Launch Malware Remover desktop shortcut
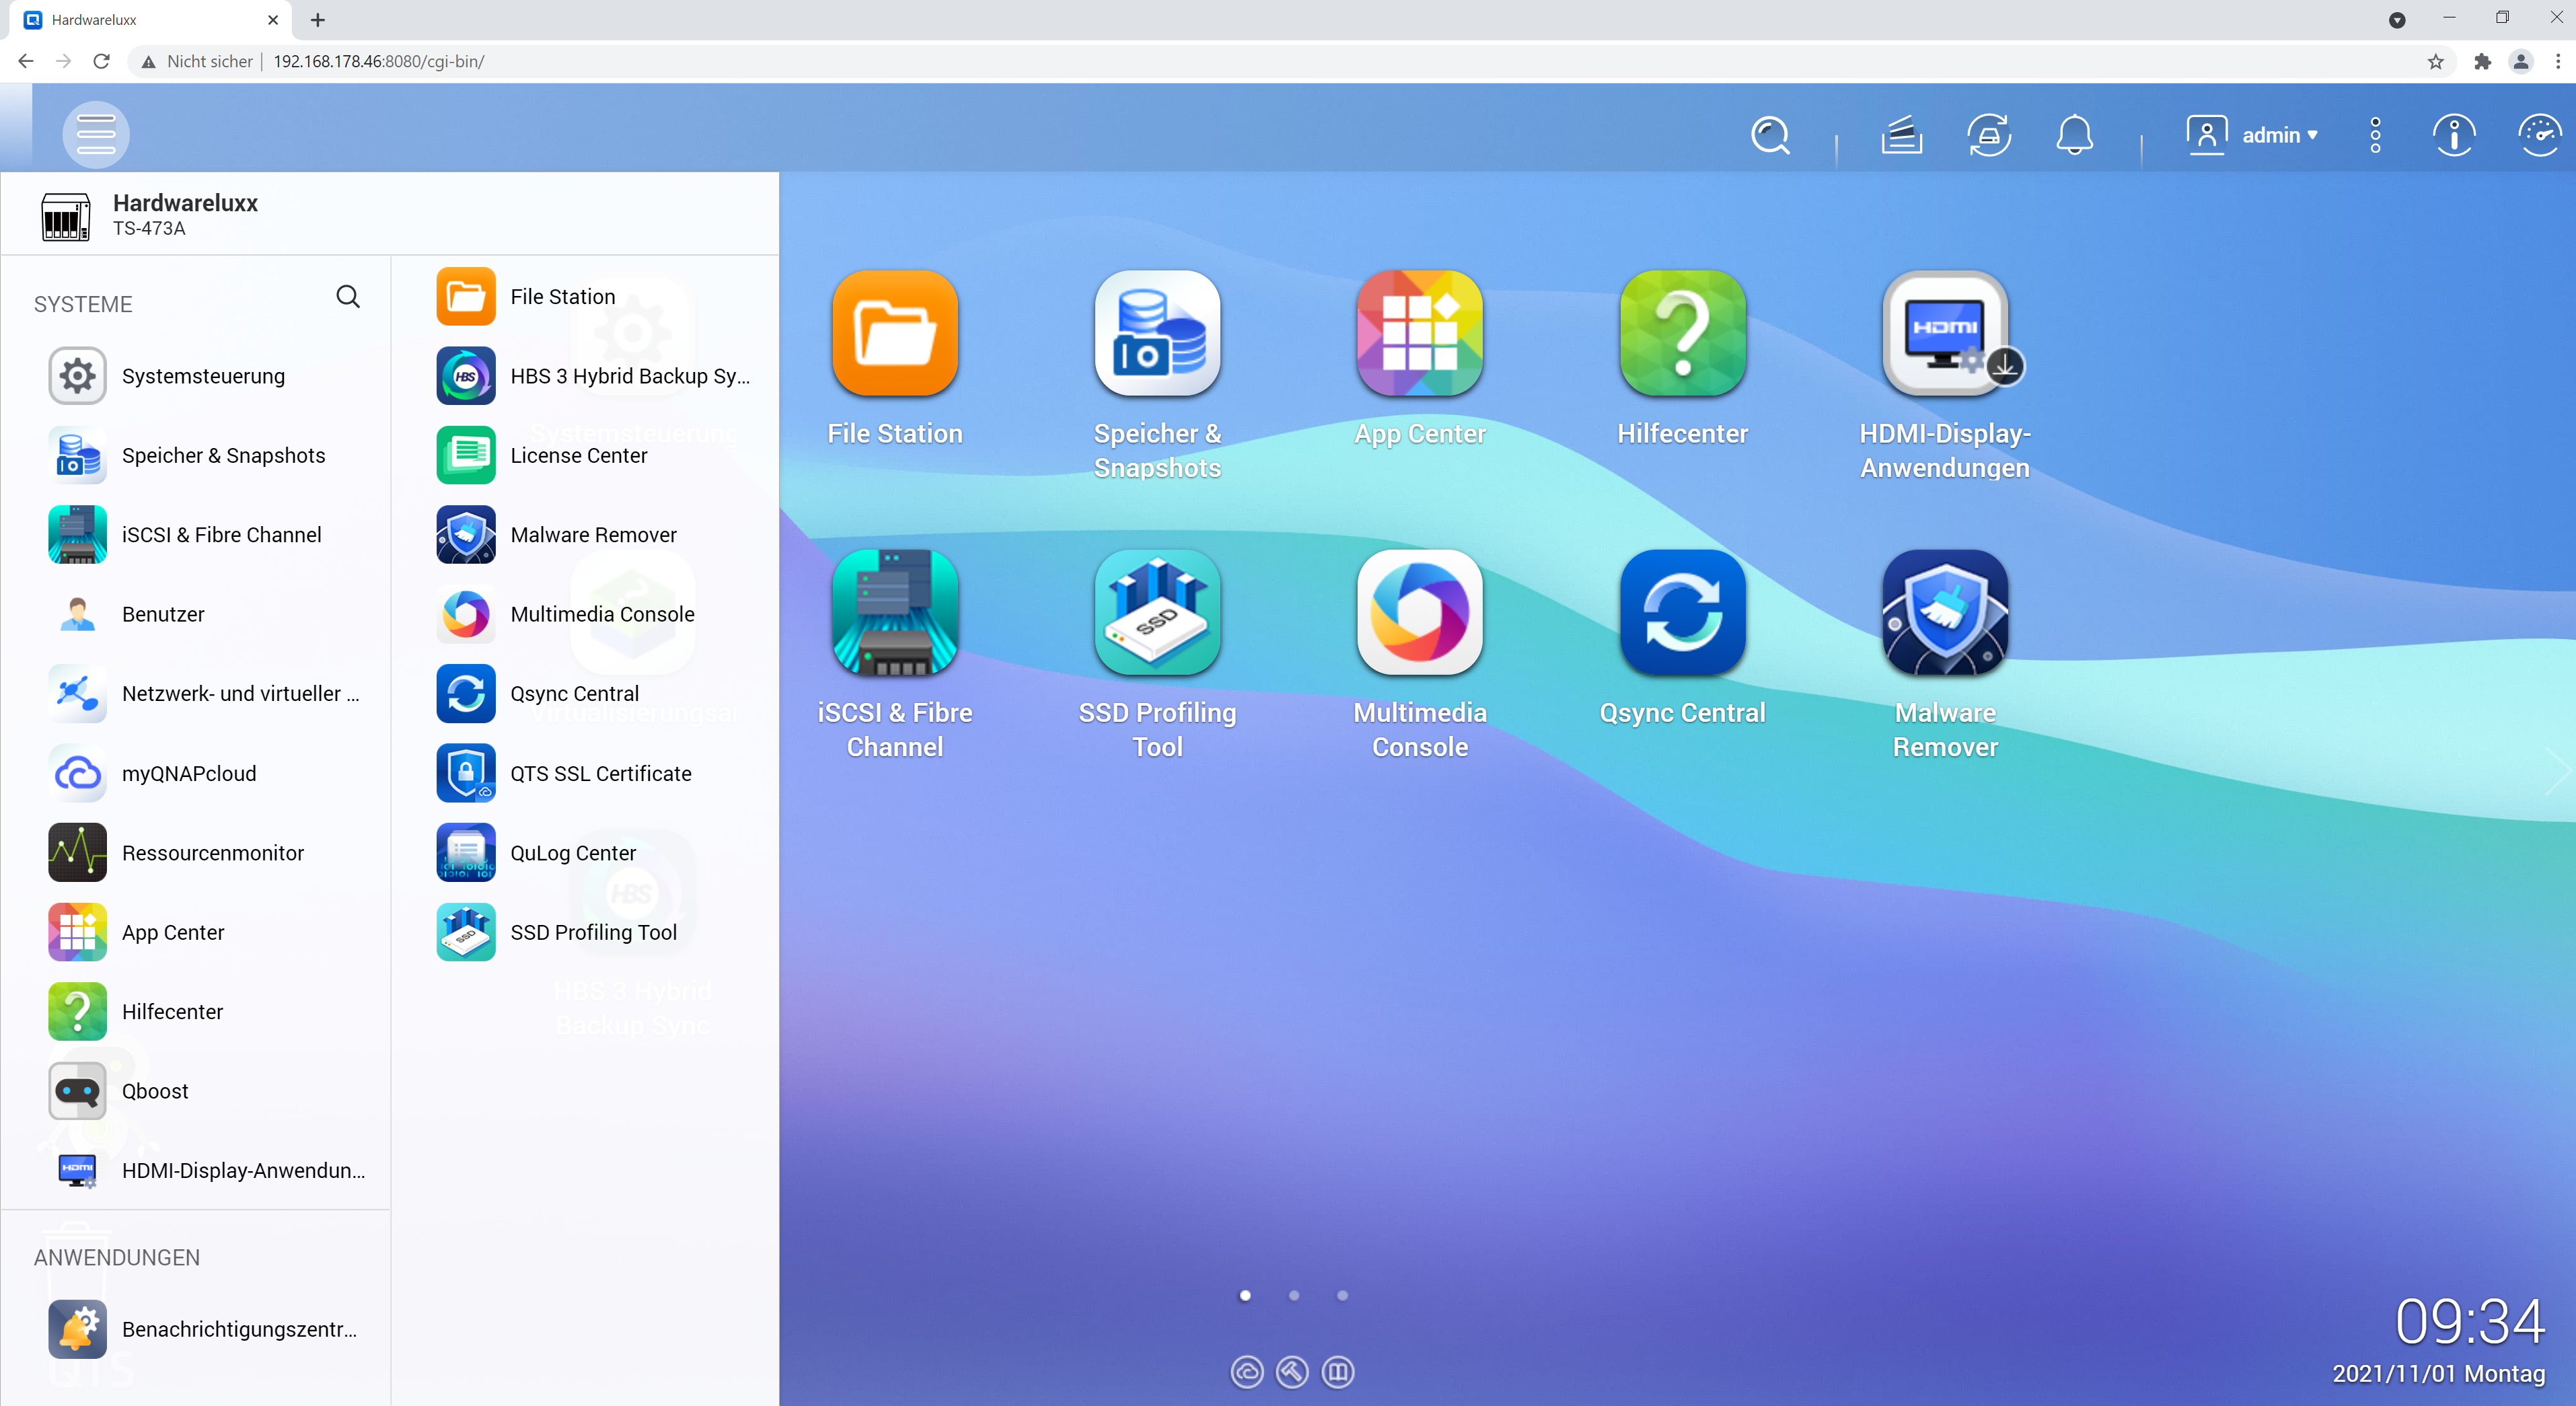 [x=1945, y=612]
